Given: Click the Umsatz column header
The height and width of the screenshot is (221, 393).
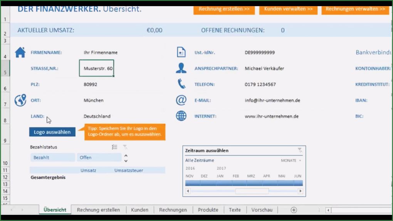Looking at the screenshot, I should point(88,171).
